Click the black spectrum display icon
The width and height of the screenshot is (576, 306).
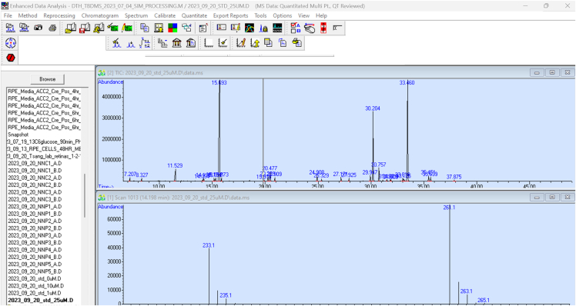tap(277, 28)
